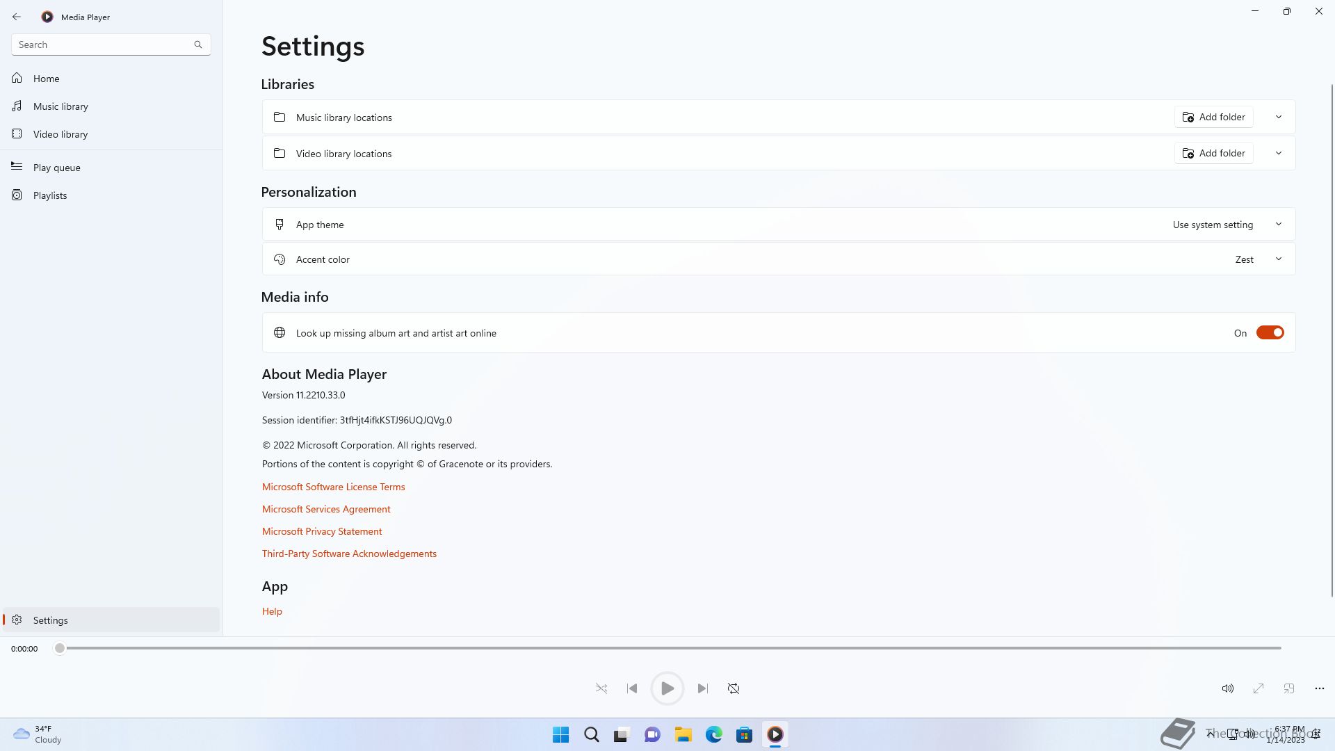Click the search magnifier icon
The width and height of the screenshot is (1335, 751).
tap(198, 45)
